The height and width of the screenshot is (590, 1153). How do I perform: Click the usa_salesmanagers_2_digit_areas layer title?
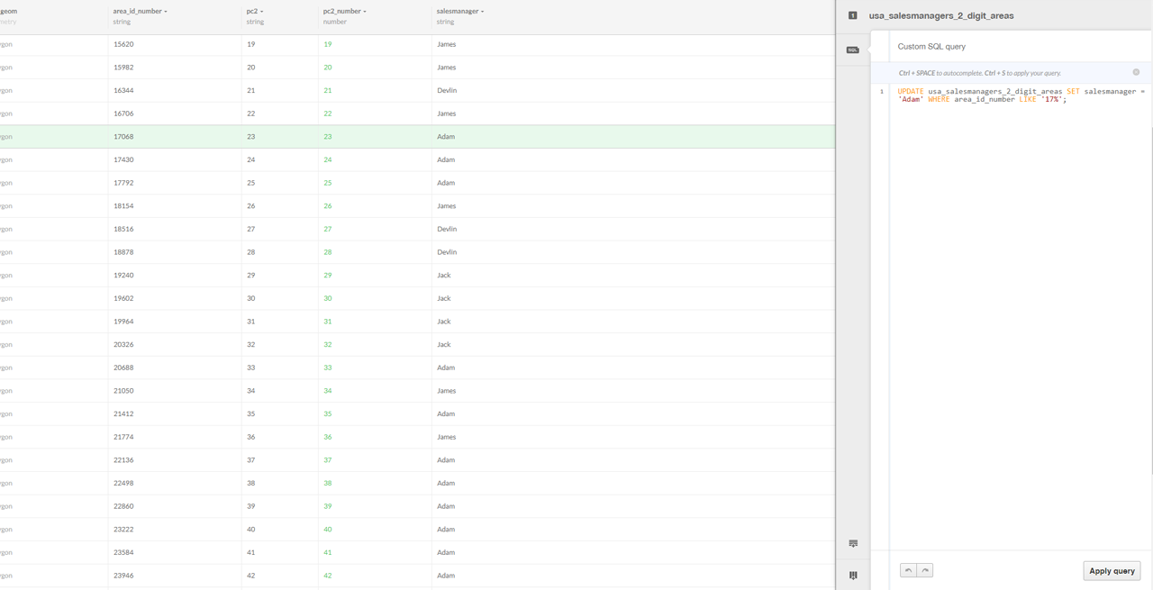(941, 15)
